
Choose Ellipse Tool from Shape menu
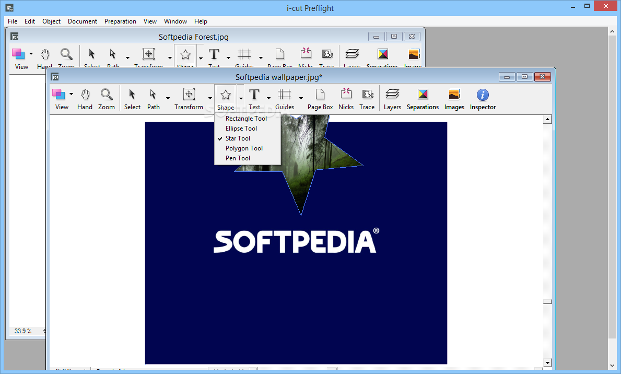click(248, 128)
